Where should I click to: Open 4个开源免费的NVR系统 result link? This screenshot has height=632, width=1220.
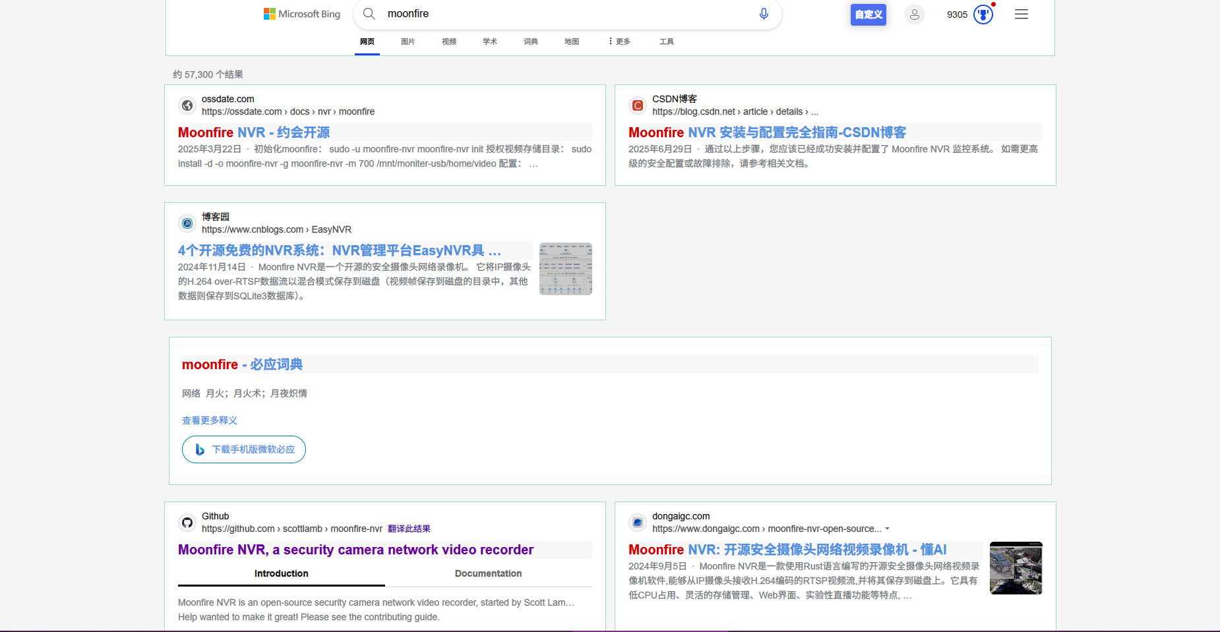(340, 250)
